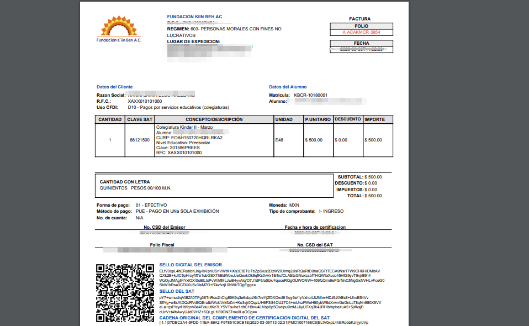Image resolution: width=529 pixels, height=326 pixels.
Task: Select matricula value 'KBCR-10180001'
Action: 310,95
